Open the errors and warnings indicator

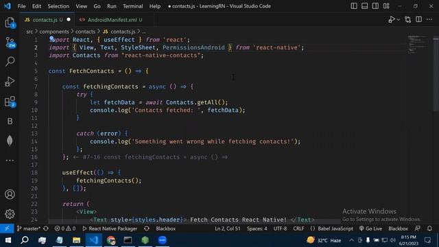point(65,228)
